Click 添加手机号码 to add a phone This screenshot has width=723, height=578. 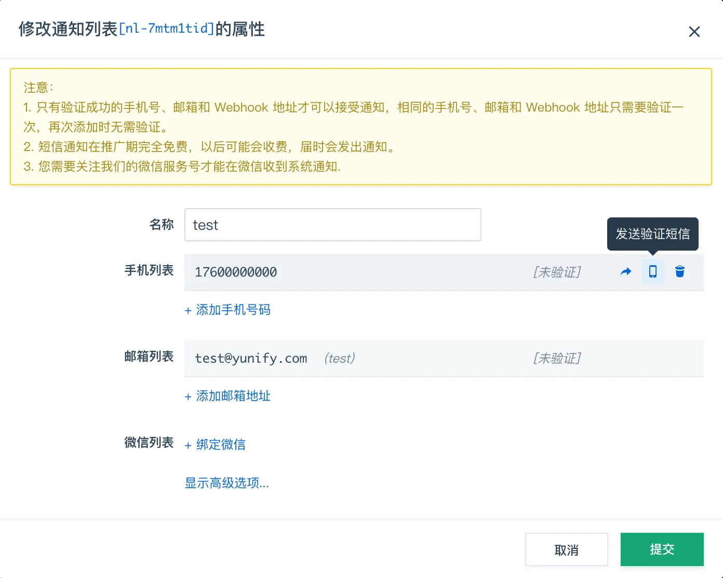tap(227, 310)
